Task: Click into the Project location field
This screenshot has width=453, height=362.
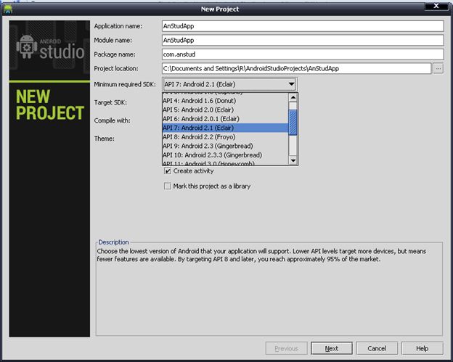Action: pos(296,69)
